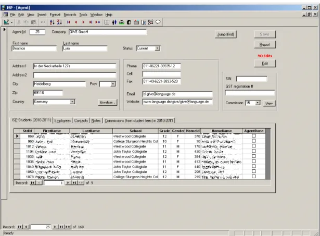Click the Envelope button
The height and width of the screenshot is (236, 320).
tap(108, 102)
